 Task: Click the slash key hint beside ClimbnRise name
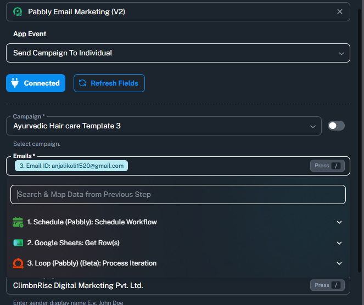335,285
